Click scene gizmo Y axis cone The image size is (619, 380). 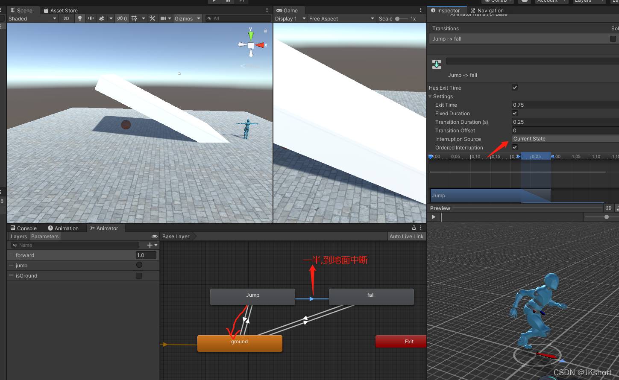point(251,35)
